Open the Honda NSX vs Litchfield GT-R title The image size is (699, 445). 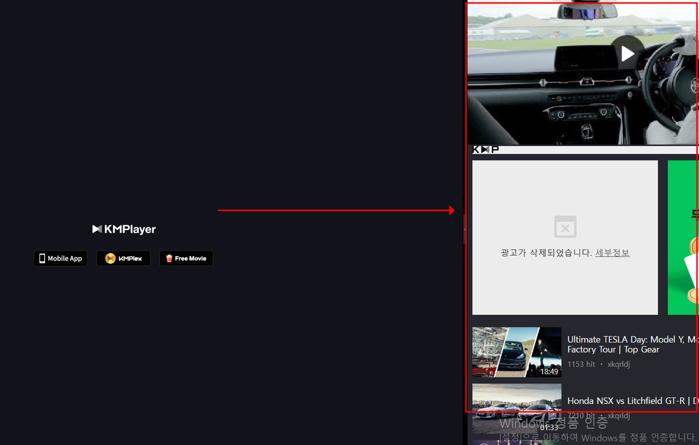pos(633,401)
